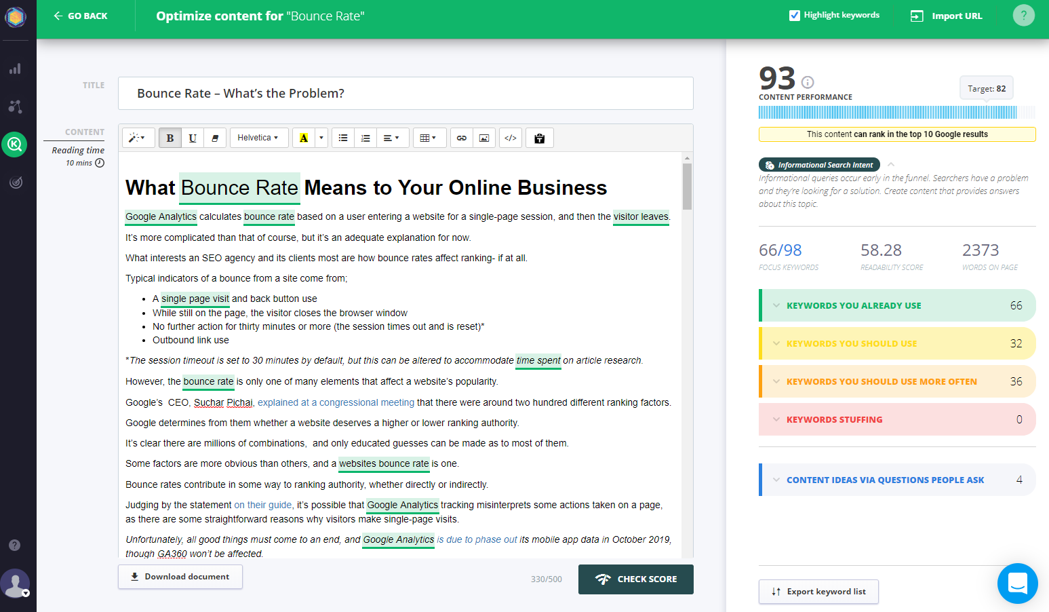Click the 'websites bounce rate' highlighted keyword

384,463
